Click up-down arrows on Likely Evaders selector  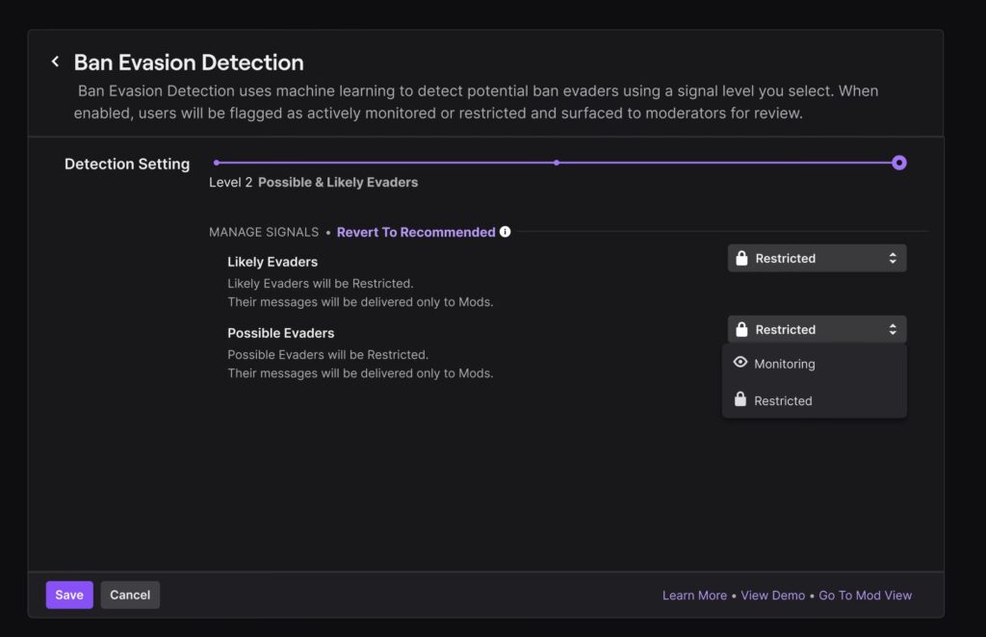(x=893, y=258)
